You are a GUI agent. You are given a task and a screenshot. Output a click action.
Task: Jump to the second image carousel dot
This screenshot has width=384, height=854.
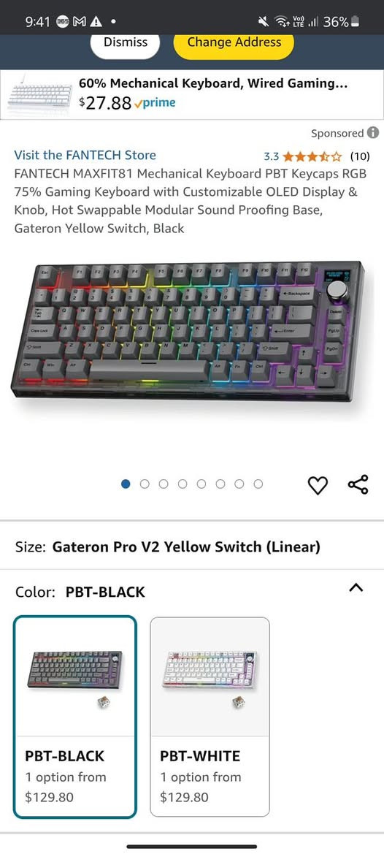tap(145, 484)
